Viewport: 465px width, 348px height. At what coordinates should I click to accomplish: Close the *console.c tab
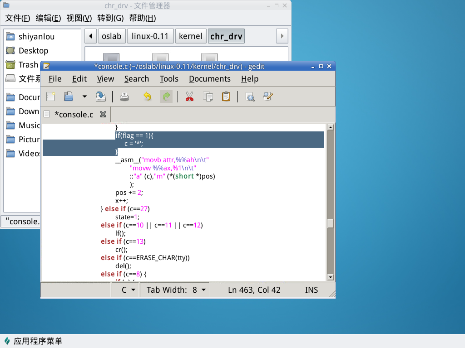click(x=103, y=114)
